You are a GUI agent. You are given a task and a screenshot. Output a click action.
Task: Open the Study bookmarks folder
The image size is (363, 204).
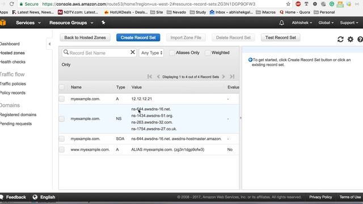pyautogui.click(x=198, y=12)
